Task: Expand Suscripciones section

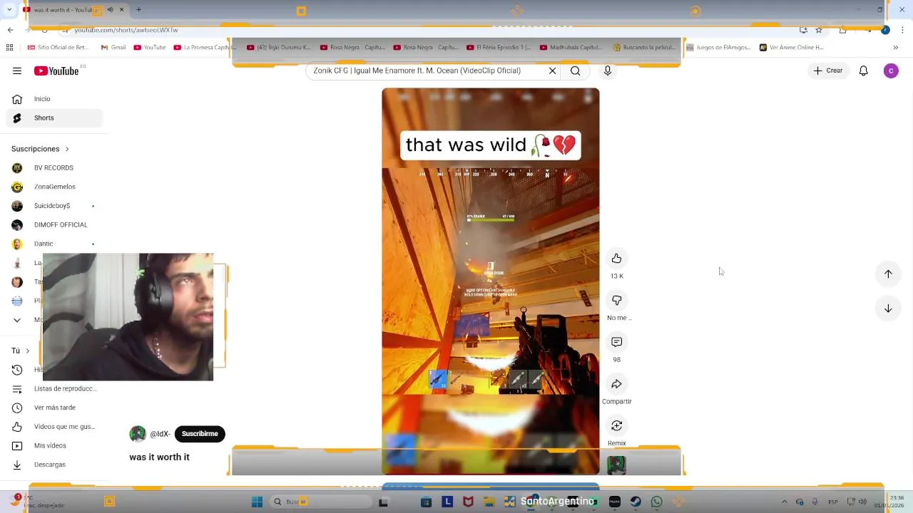Action: pos(40,149)
